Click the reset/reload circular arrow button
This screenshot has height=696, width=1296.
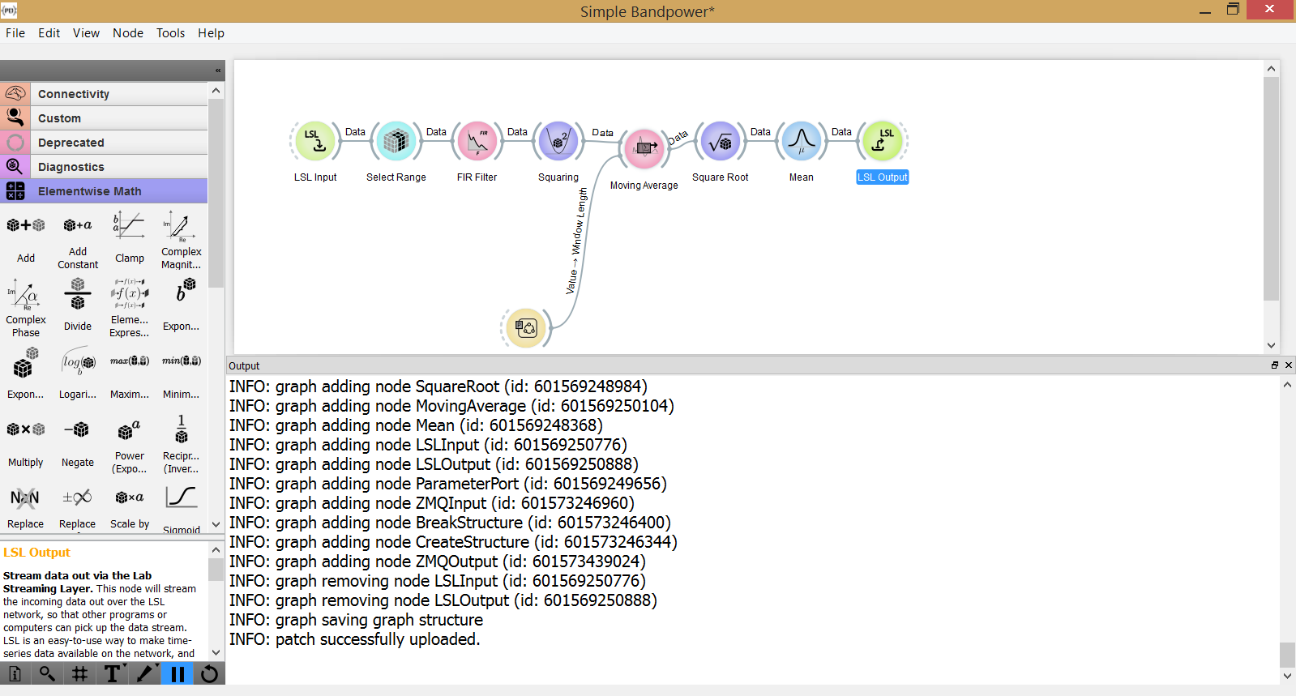(209, 673)
